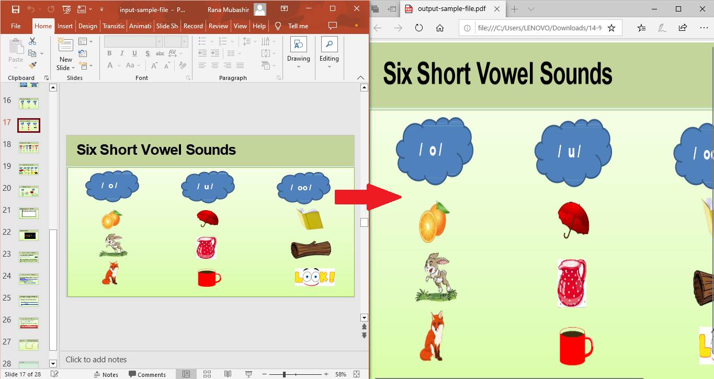
Task: Collapse the ribbon using the chevron
Action: (360, 78)
